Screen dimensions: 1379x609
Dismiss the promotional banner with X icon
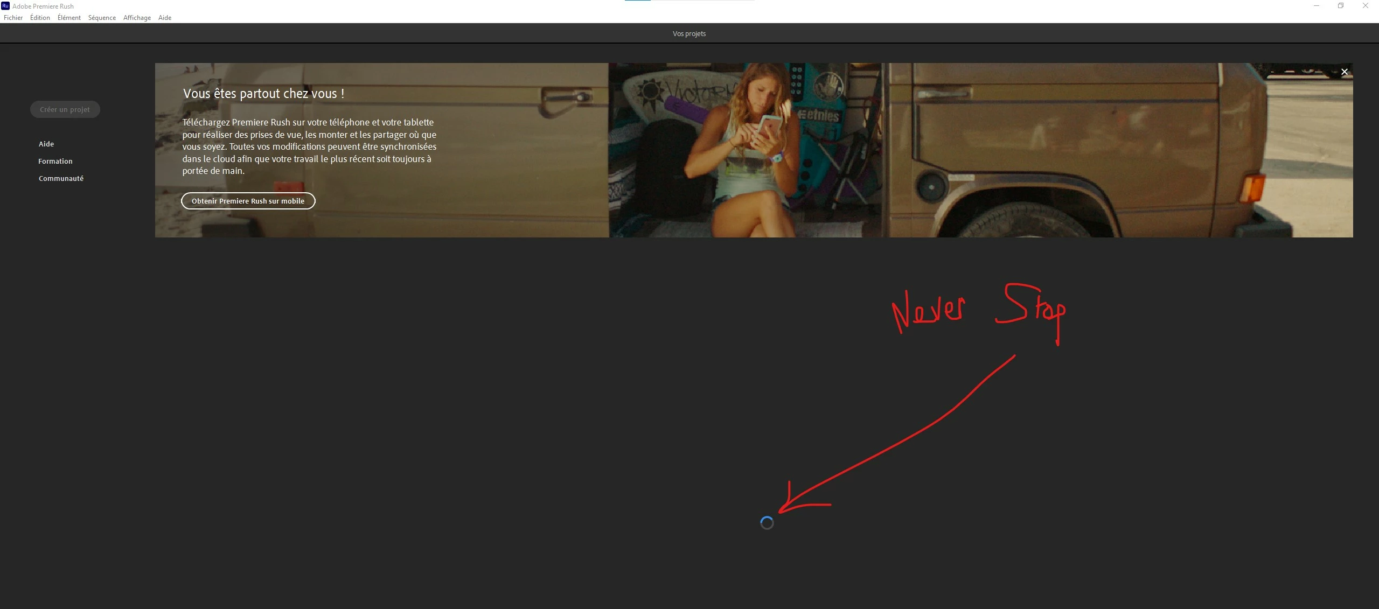tap(1344, 72)
